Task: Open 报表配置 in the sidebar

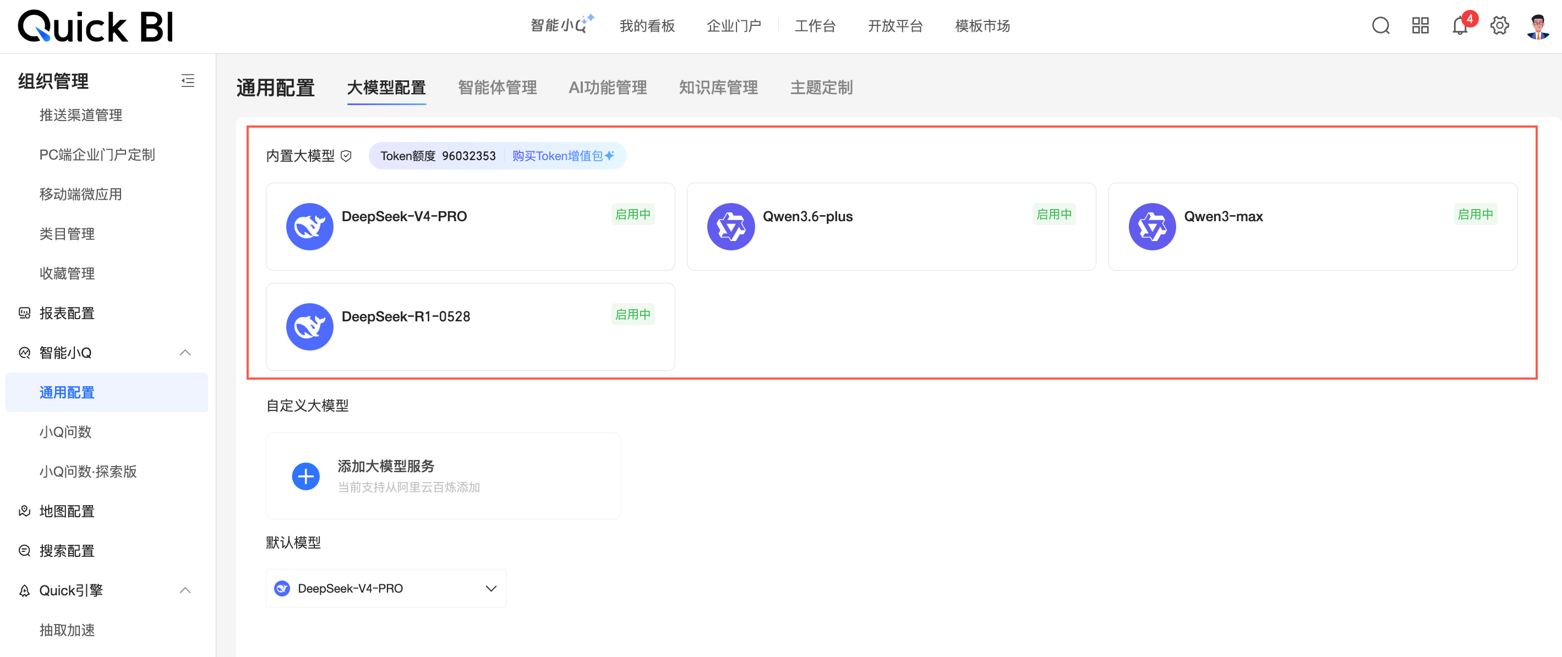Action: coord(67,313)
